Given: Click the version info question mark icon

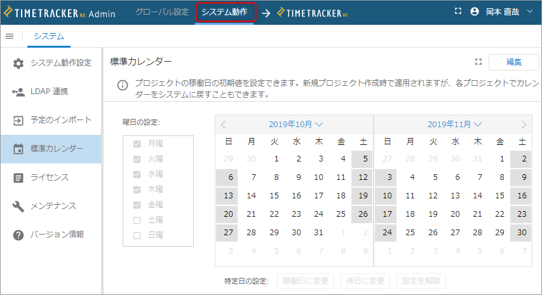Looking at the screenshot, I should 18,235.
